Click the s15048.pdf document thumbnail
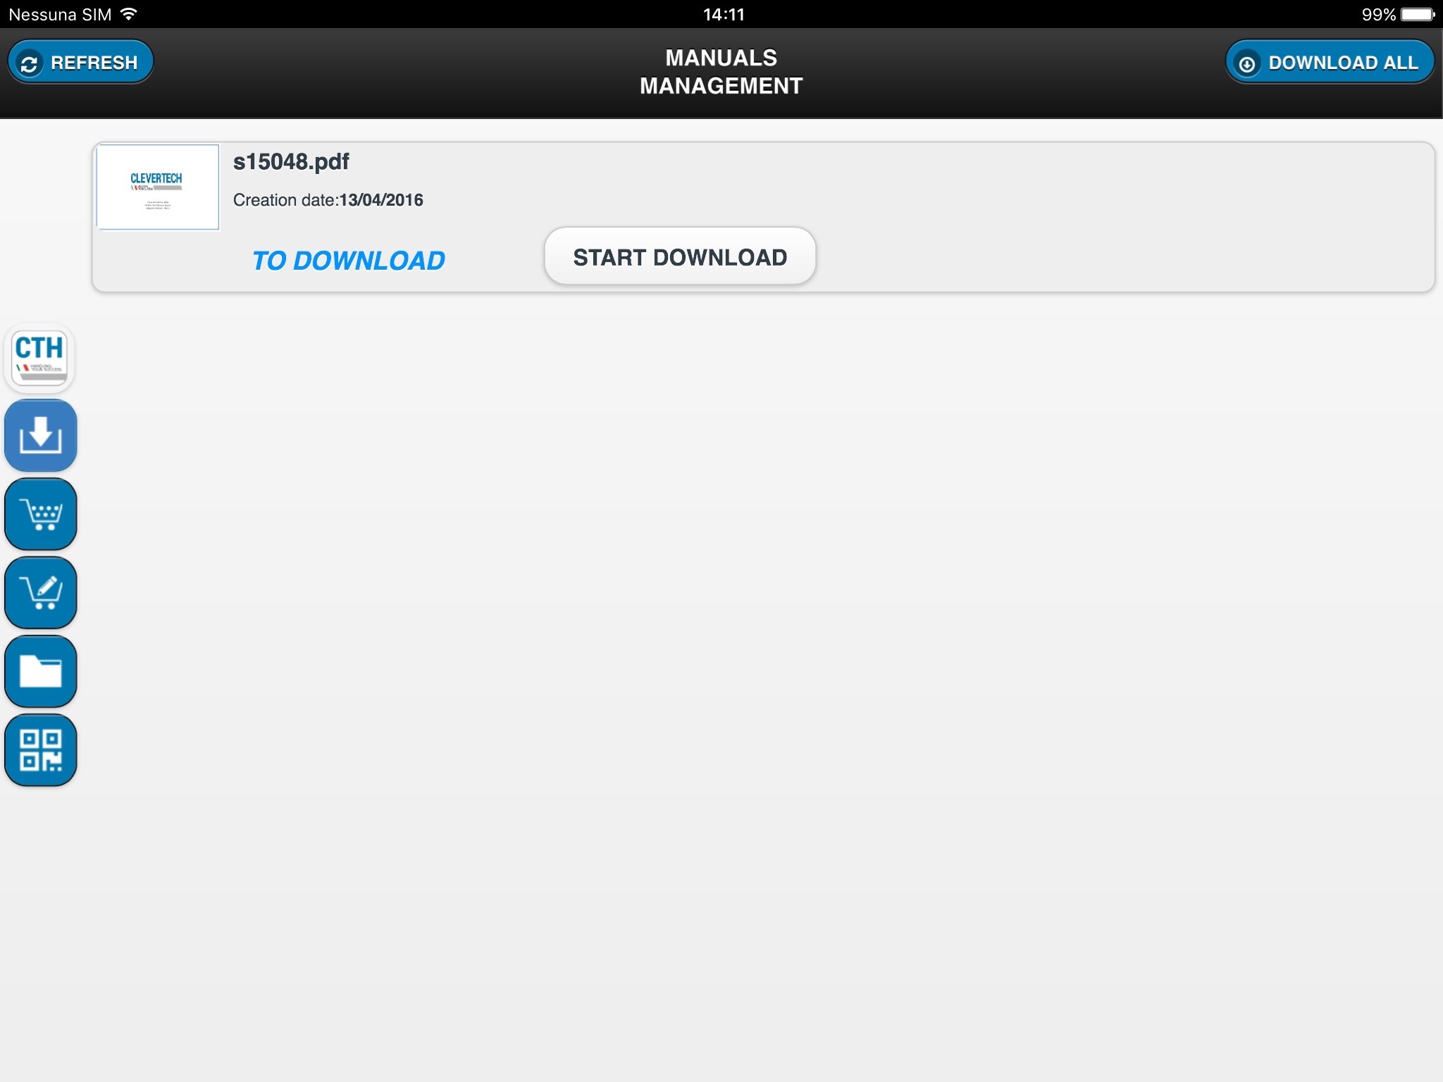The width and height of the screenshot is (1443, 1082). 158,187
